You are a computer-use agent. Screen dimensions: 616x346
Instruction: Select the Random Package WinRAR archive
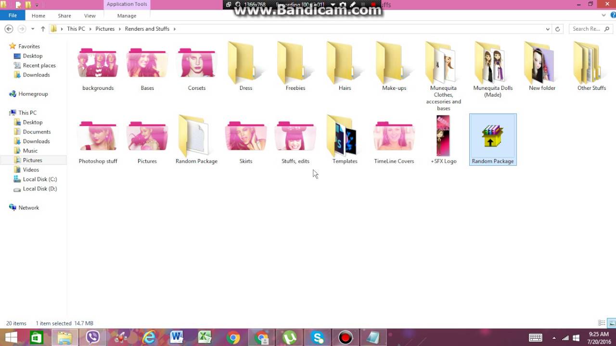[493, 140]
